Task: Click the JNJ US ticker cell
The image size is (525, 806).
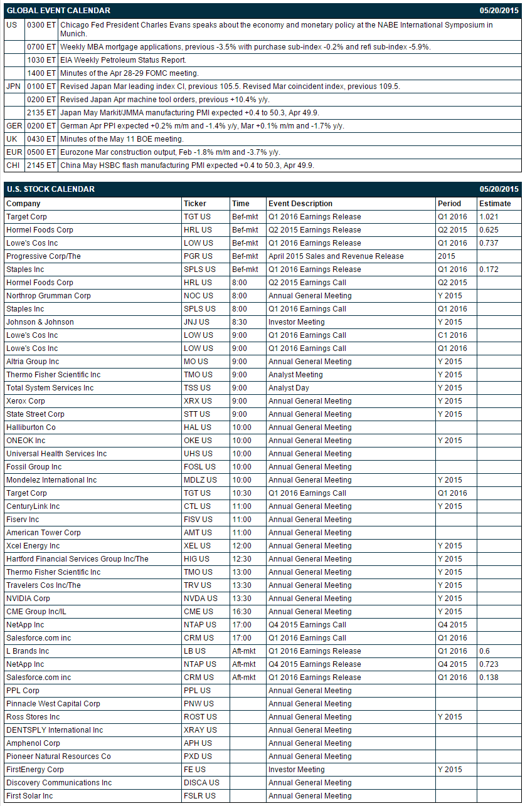Action: pos(206,322)
